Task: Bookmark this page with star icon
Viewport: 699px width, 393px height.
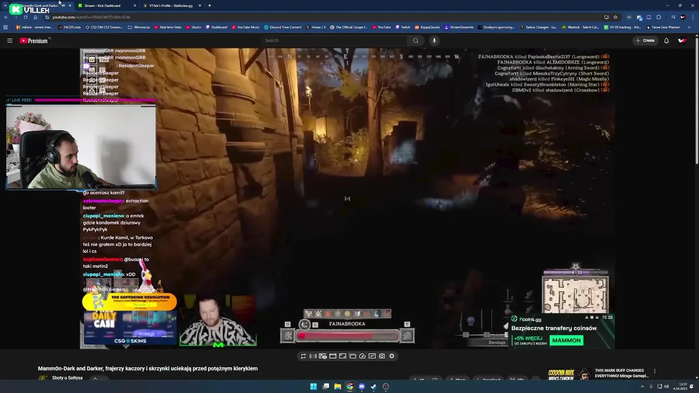Action: [615, 17]
